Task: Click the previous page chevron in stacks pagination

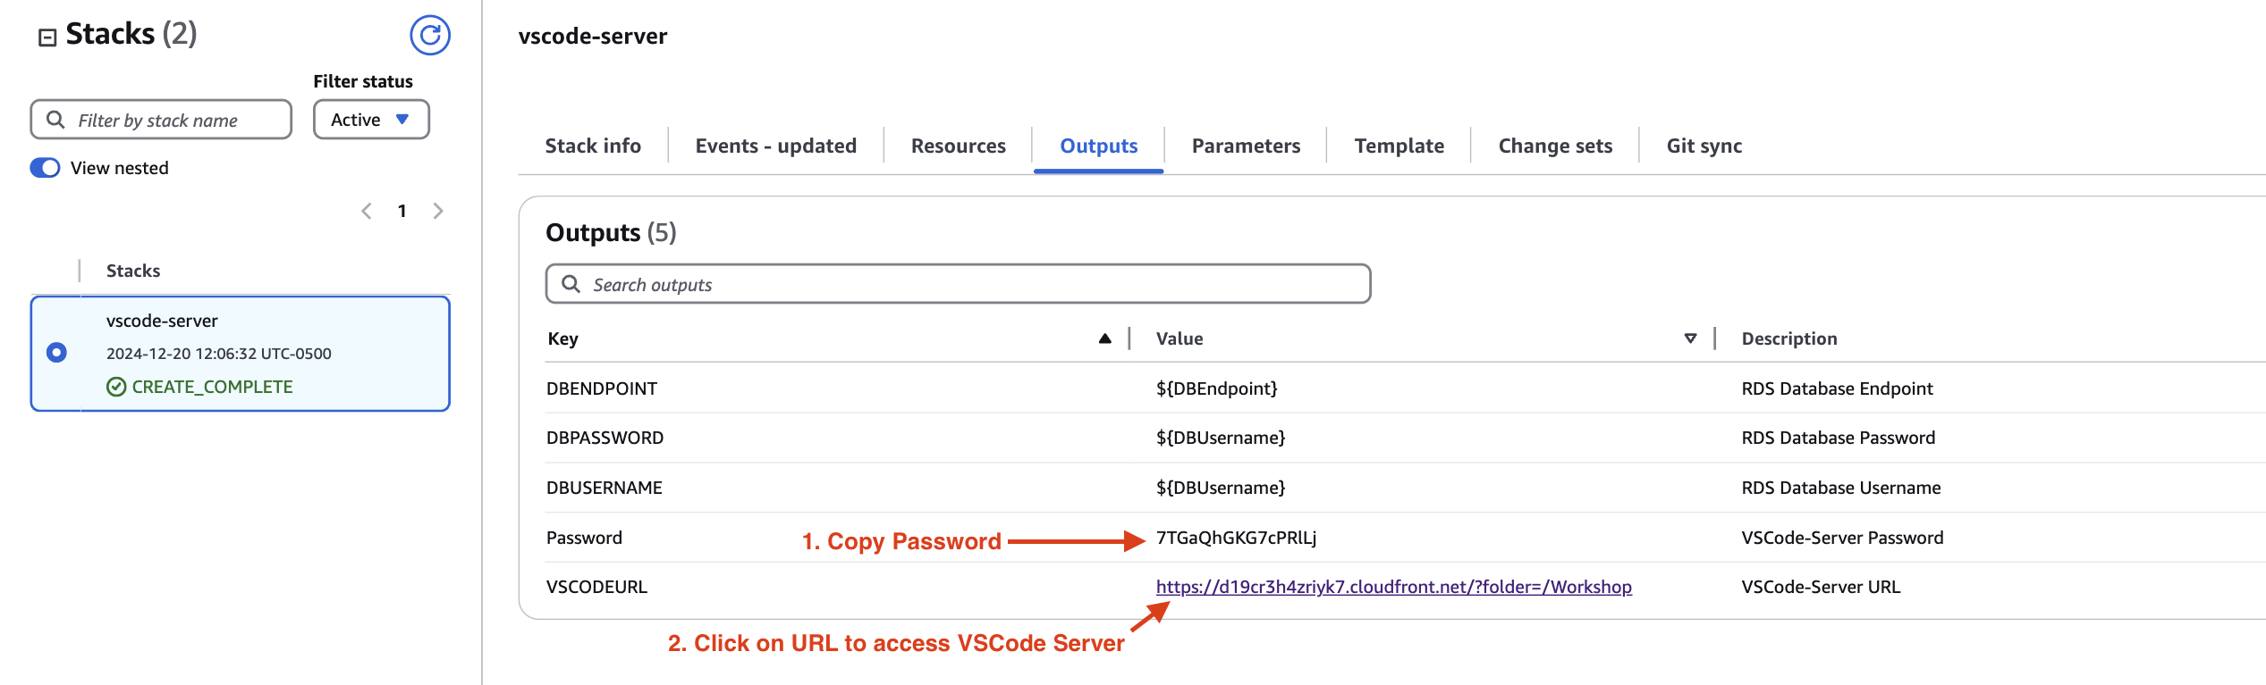Action: 366,211
